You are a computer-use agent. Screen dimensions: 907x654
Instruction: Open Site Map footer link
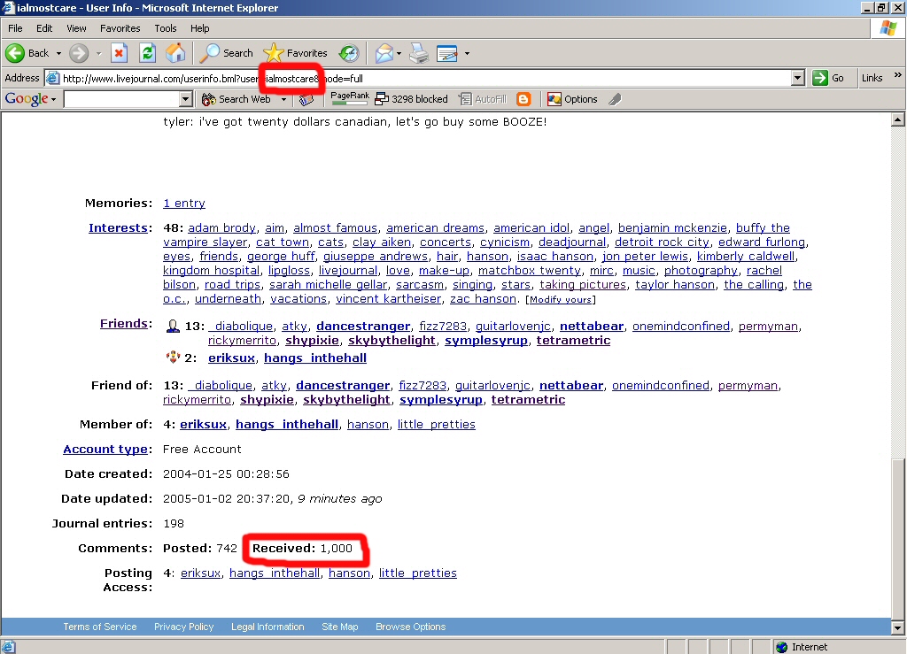(x=339, y=627)
